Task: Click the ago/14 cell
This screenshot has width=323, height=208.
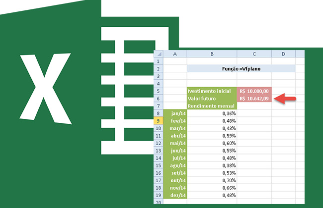Action: (175, 165)
